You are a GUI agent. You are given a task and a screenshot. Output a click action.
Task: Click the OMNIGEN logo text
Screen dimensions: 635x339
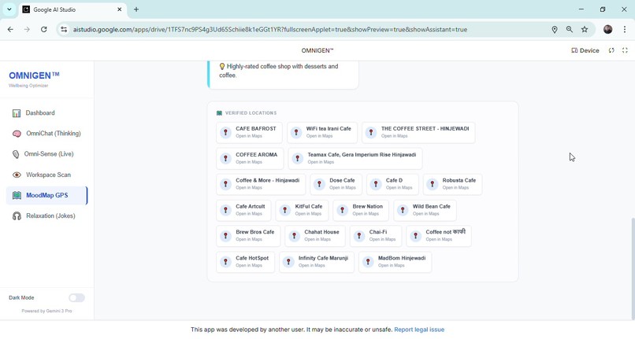pos(34,76)
